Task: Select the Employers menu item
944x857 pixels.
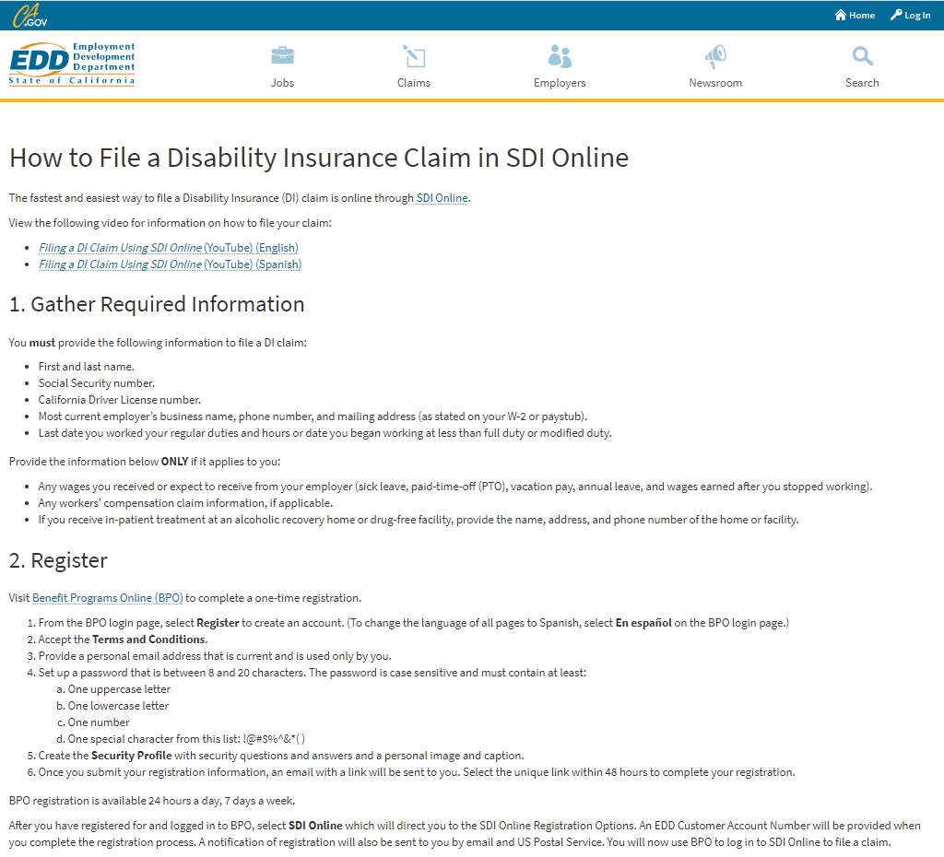Action: 559,82
